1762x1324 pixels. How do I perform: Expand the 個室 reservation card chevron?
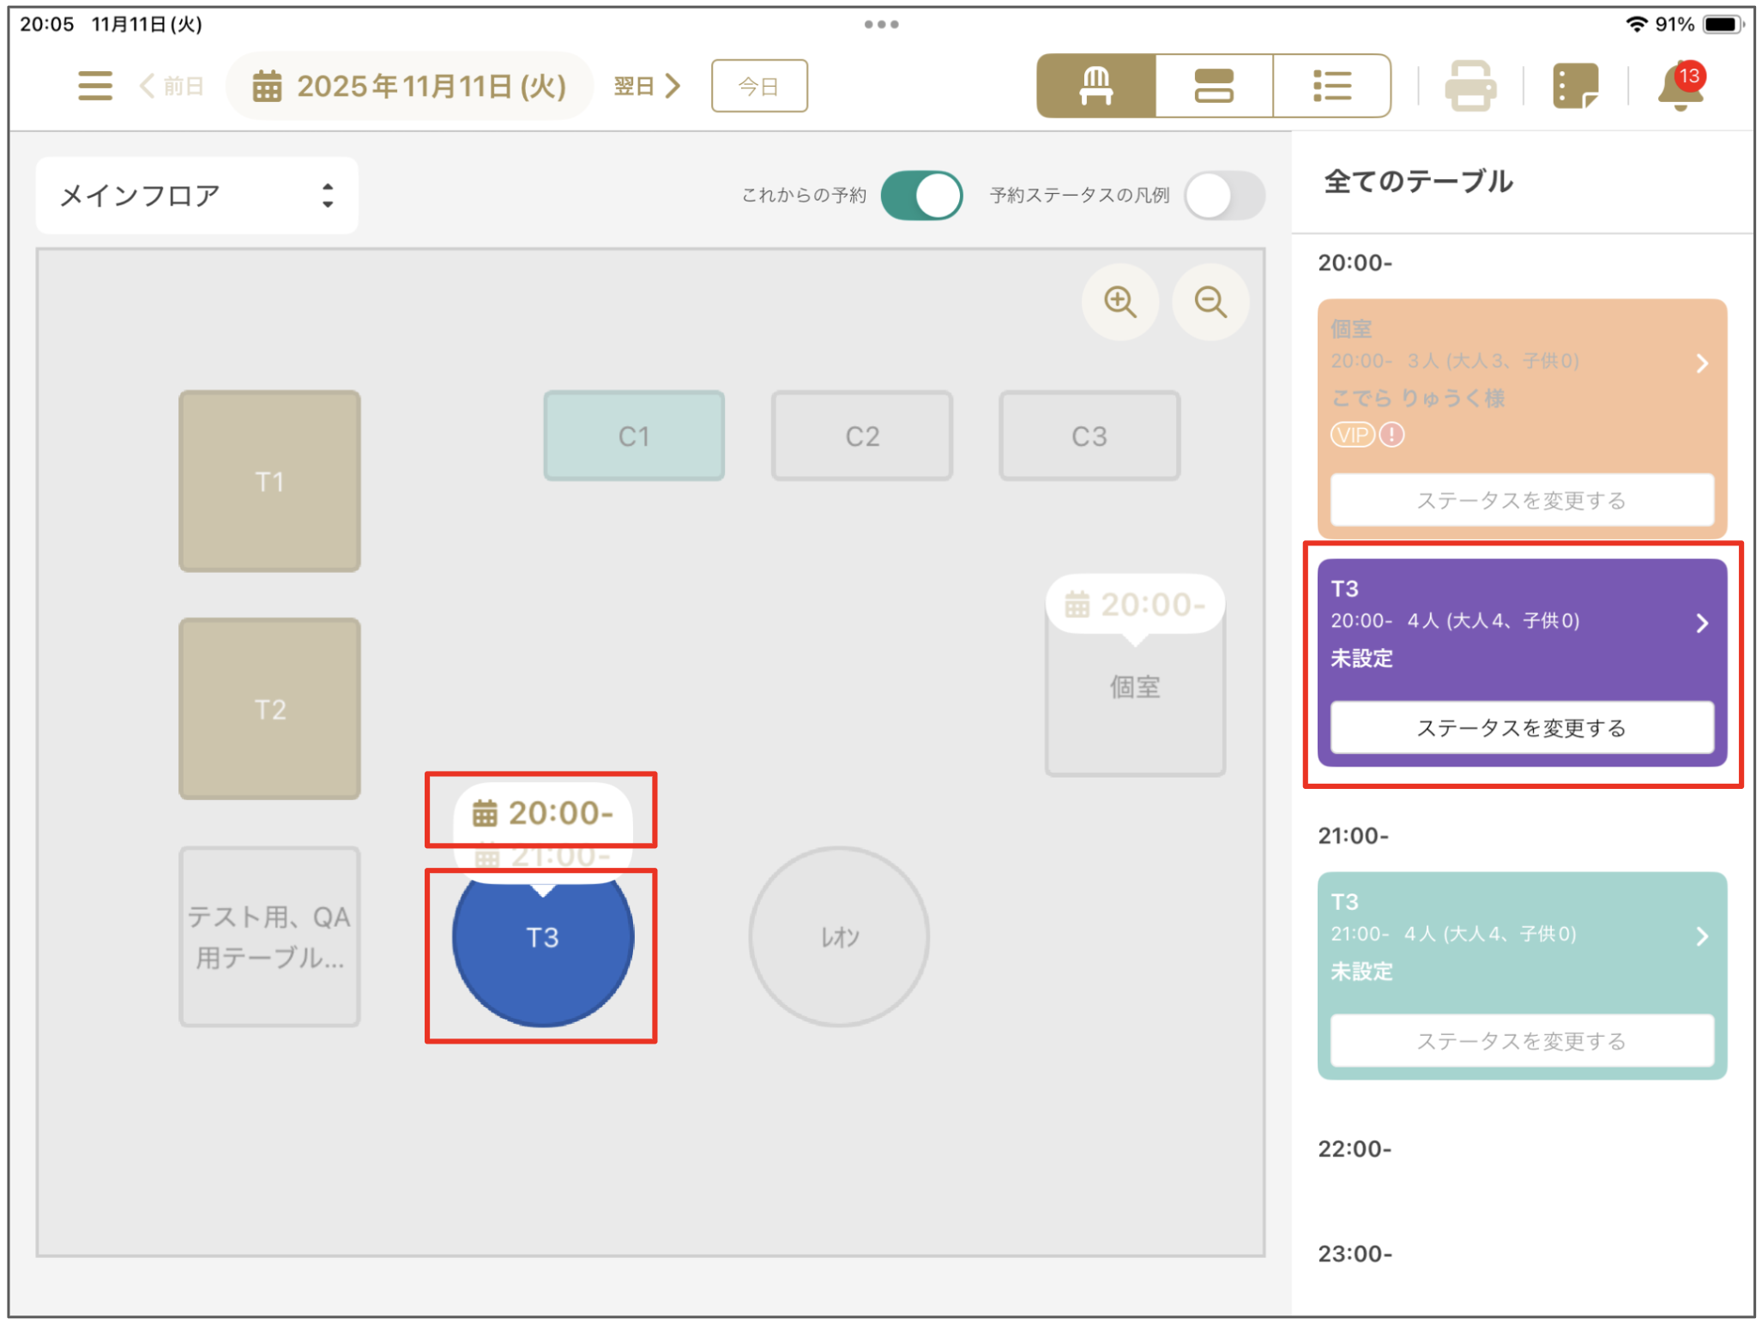coord(1702,364)
